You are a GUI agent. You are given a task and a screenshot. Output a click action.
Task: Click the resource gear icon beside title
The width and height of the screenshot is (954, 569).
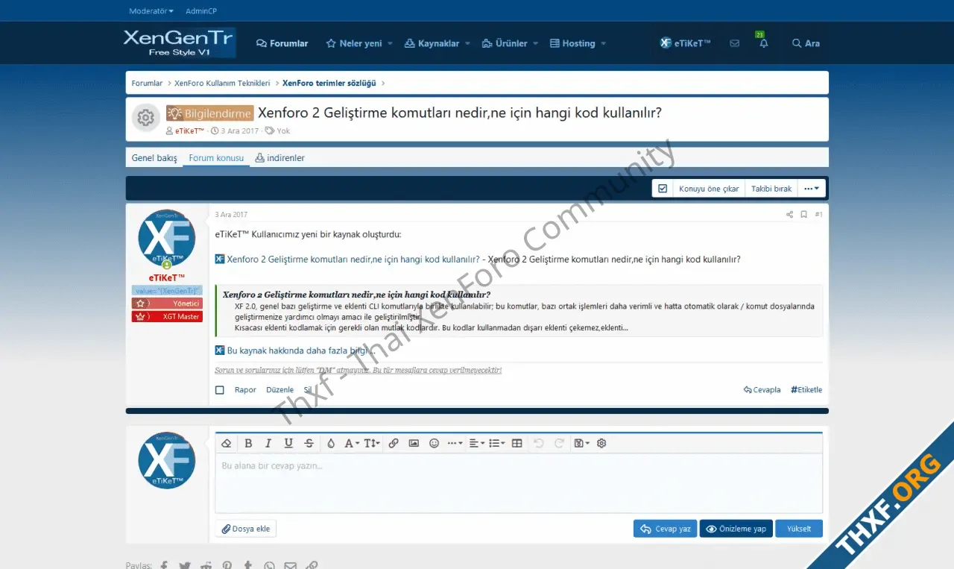pyautogui.click(x=146, y=118)
